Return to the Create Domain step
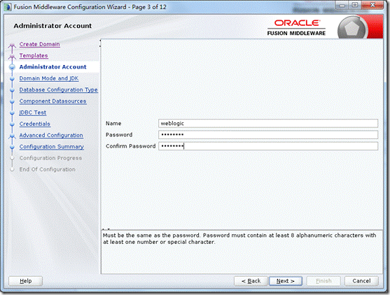This screenshot has height=295, width=390. [39, 44]
